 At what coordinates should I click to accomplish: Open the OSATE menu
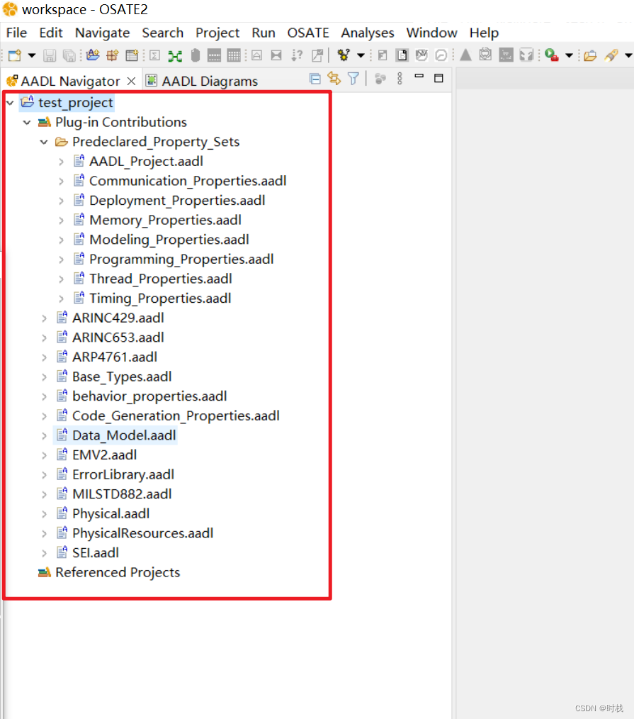[x=308, y=33]
